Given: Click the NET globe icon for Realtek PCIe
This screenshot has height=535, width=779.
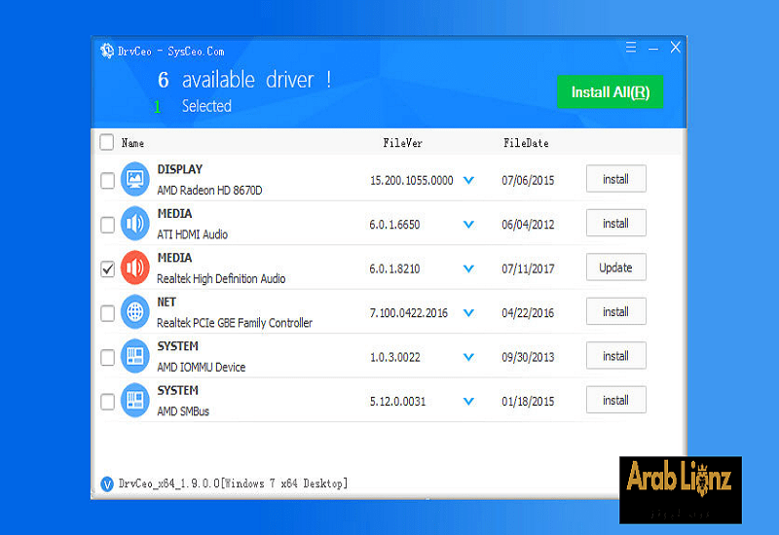Looking at the screenshot, I should click(x=134, y=311).
